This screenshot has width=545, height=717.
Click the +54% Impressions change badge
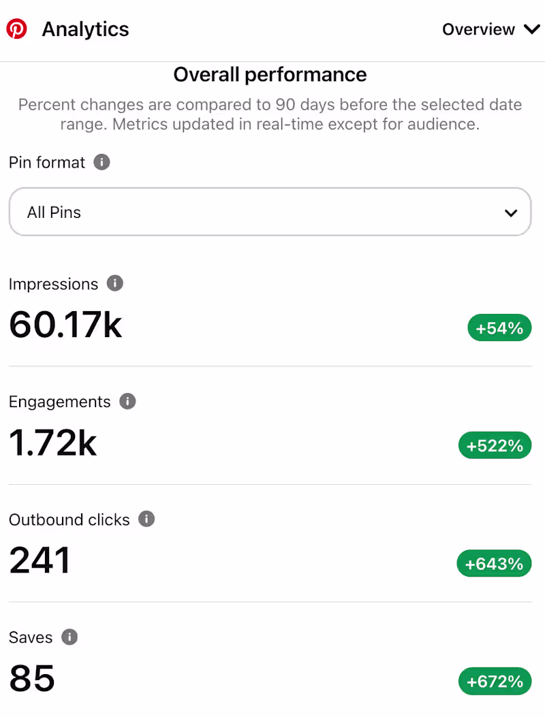point(499,328)
